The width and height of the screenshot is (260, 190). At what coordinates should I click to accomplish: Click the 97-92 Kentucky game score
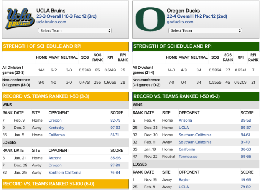pos(116,128)
